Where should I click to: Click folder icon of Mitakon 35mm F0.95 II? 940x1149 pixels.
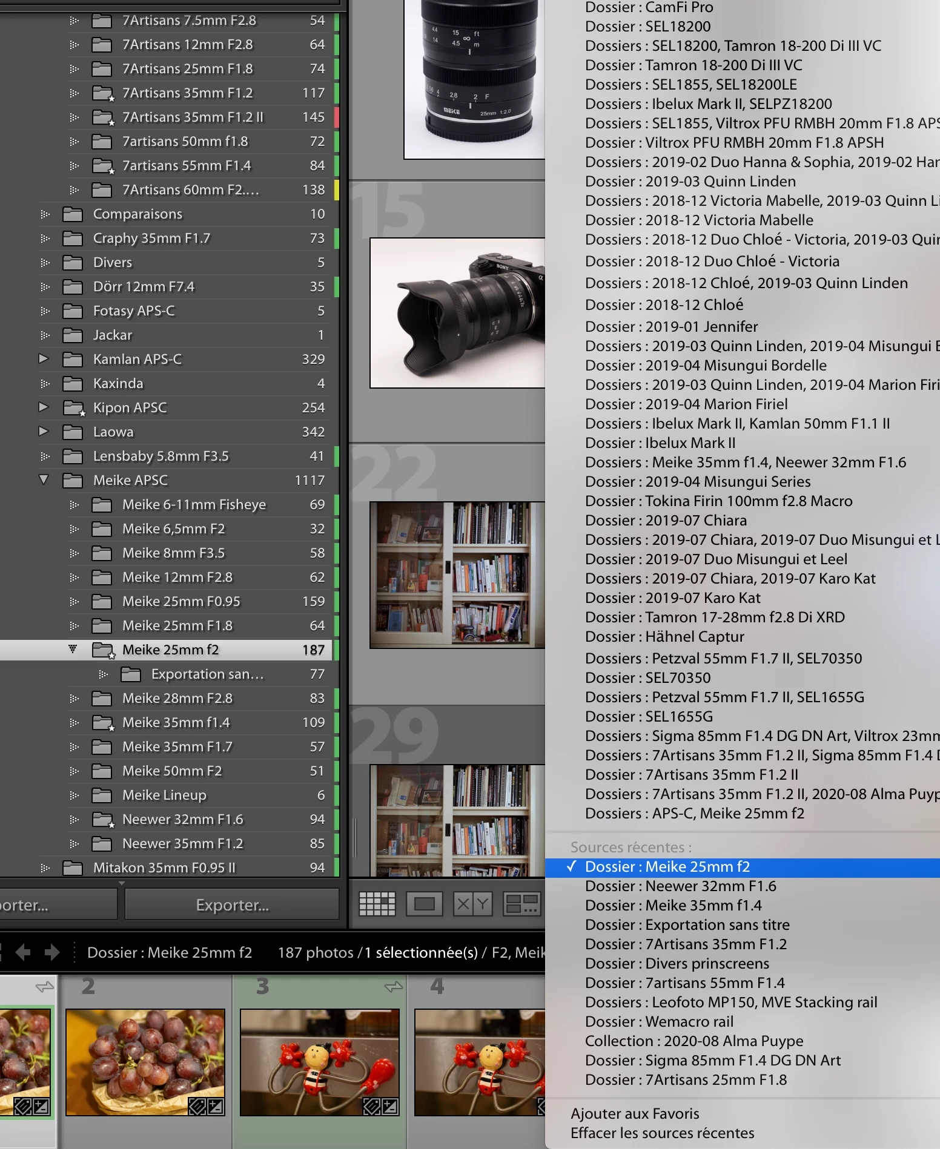(x=73, y=868)
